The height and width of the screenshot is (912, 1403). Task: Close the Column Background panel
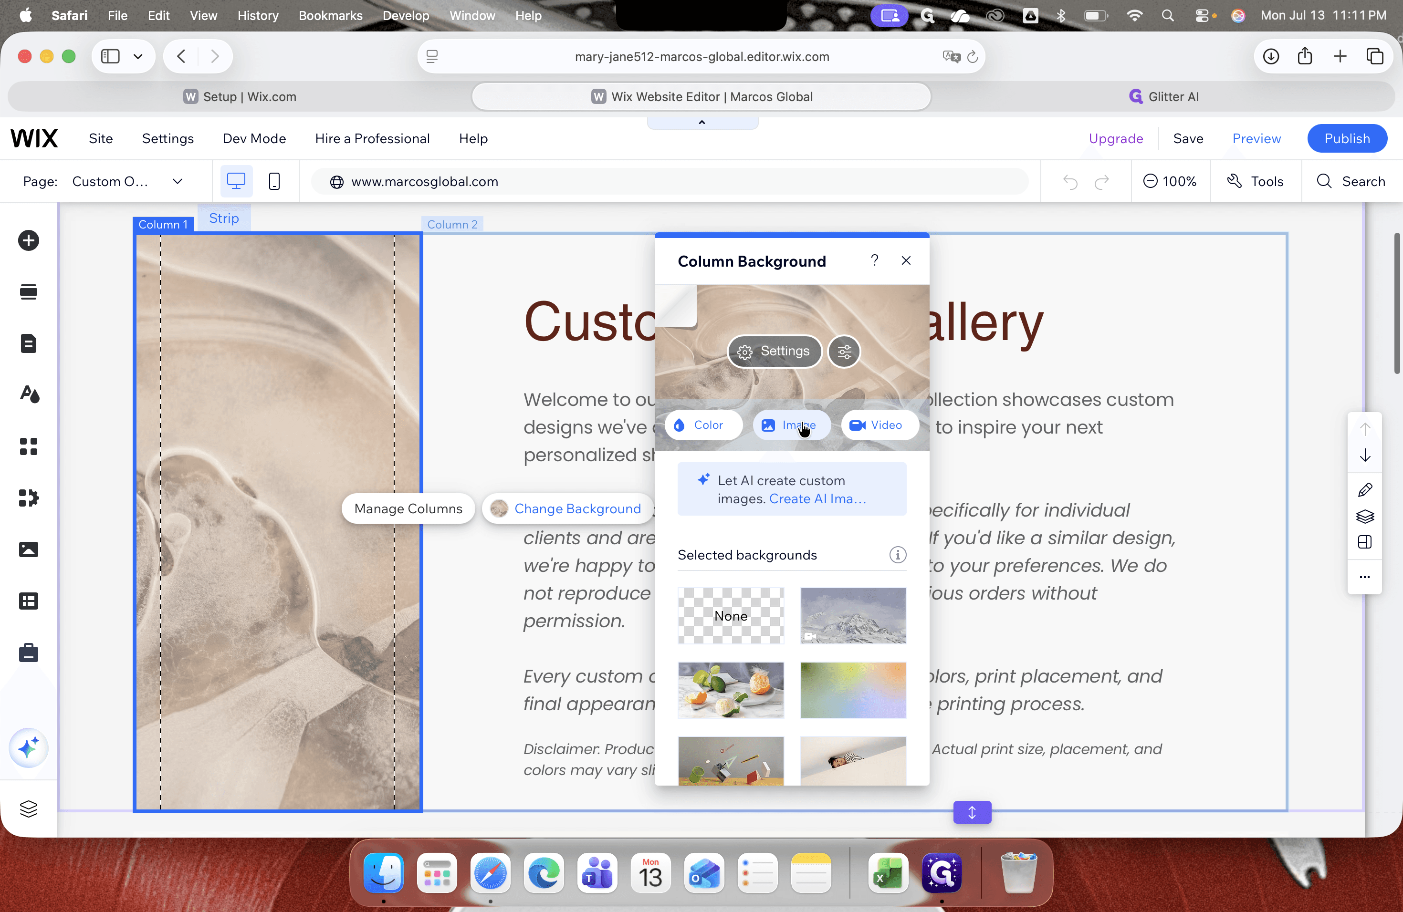(906, 260)
